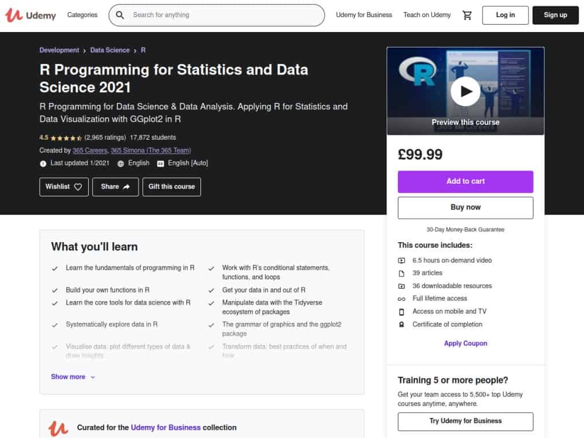Click the Buy now button
584x438 pixels.
click(465, 207)
